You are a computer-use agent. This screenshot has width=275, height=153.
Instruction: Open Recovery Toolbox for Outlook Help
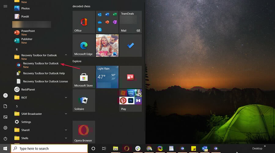pyautogui.click(x=44, y=73)
